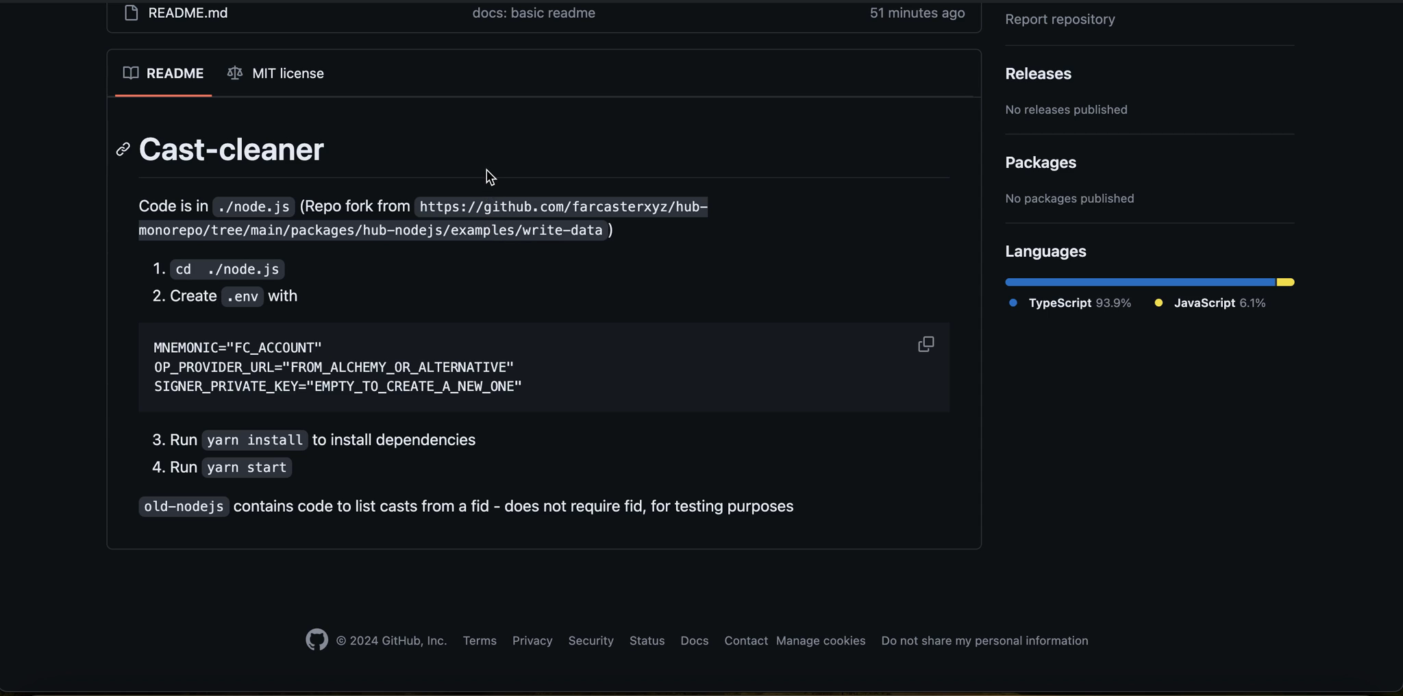The height and width of the screenshot is (696, 1403).
Task: Click the ./node.js inline code
Action: tap(253, 207)
